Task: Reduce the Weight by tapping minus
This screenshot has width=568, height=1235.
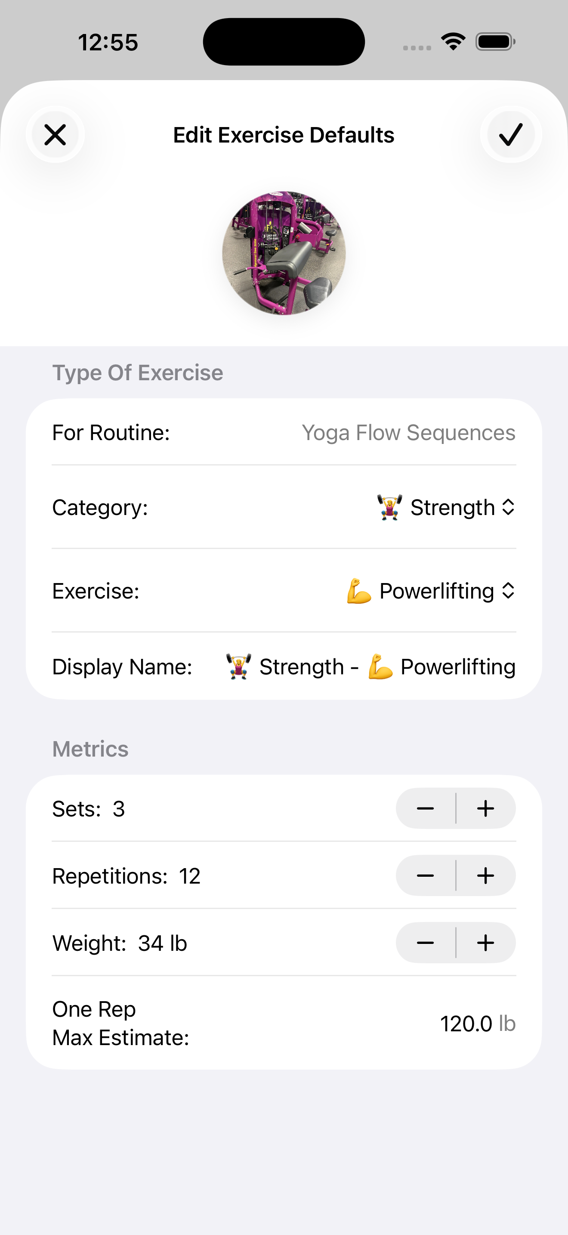Action: pyautogui.click(x=425, y=943)
